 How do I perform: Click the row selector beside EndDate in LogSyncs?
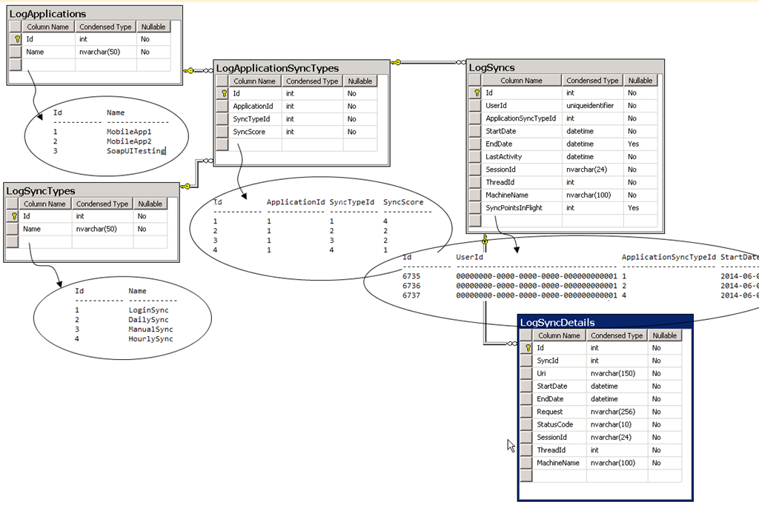pyautogui.click(x=475, y=144)
